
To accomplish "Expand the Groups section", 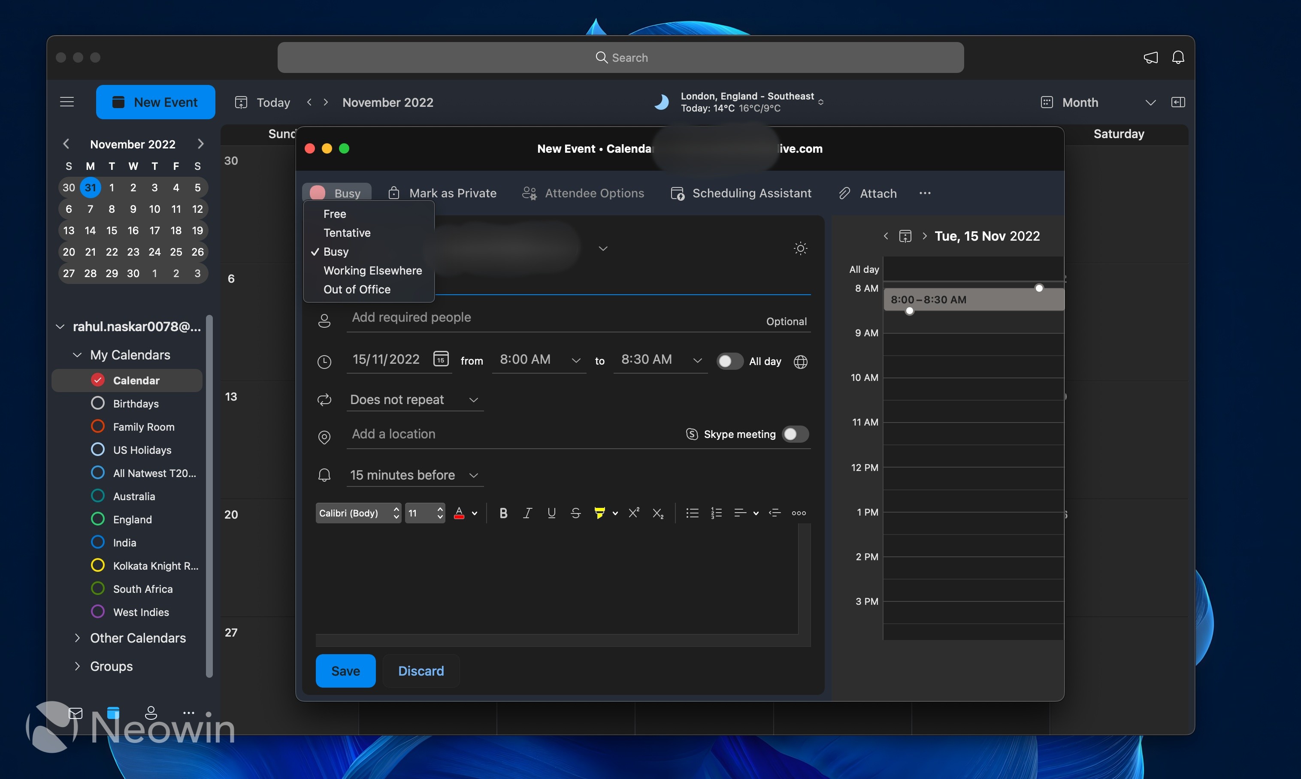I will point(77,666).
